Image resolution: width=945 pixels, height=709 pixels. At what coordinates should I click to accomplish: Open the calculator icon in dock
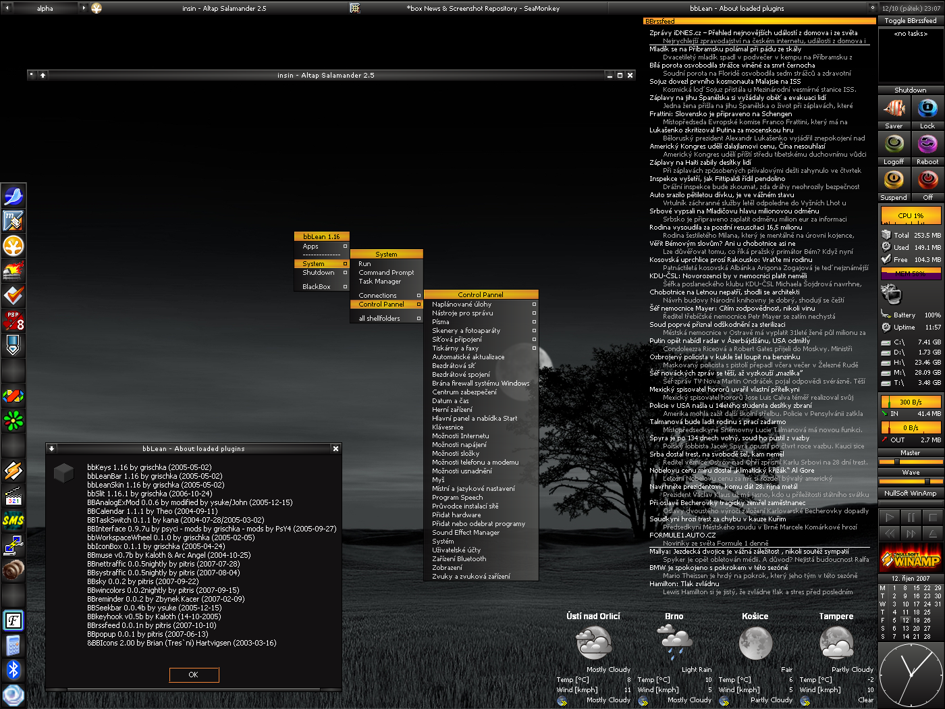point(13,646)
